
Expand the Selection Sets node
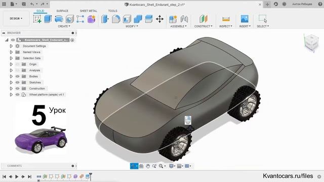click(11, 58)
